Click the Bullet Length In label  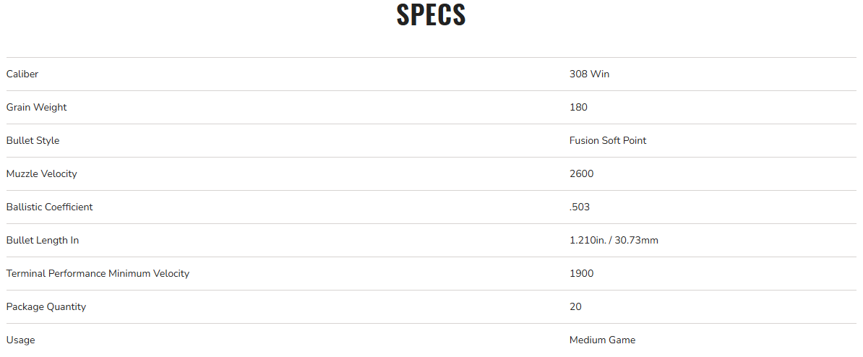(43, 240)
